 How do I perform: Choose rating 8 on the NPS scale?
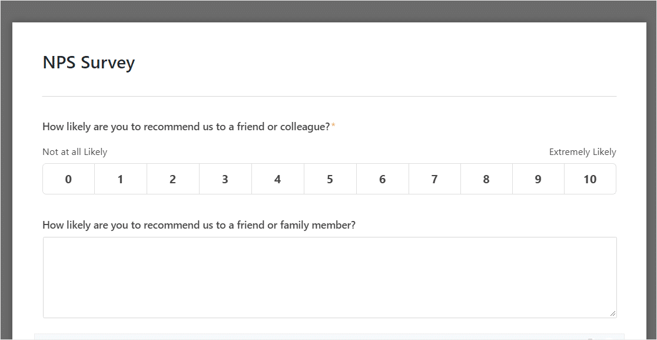486,179
